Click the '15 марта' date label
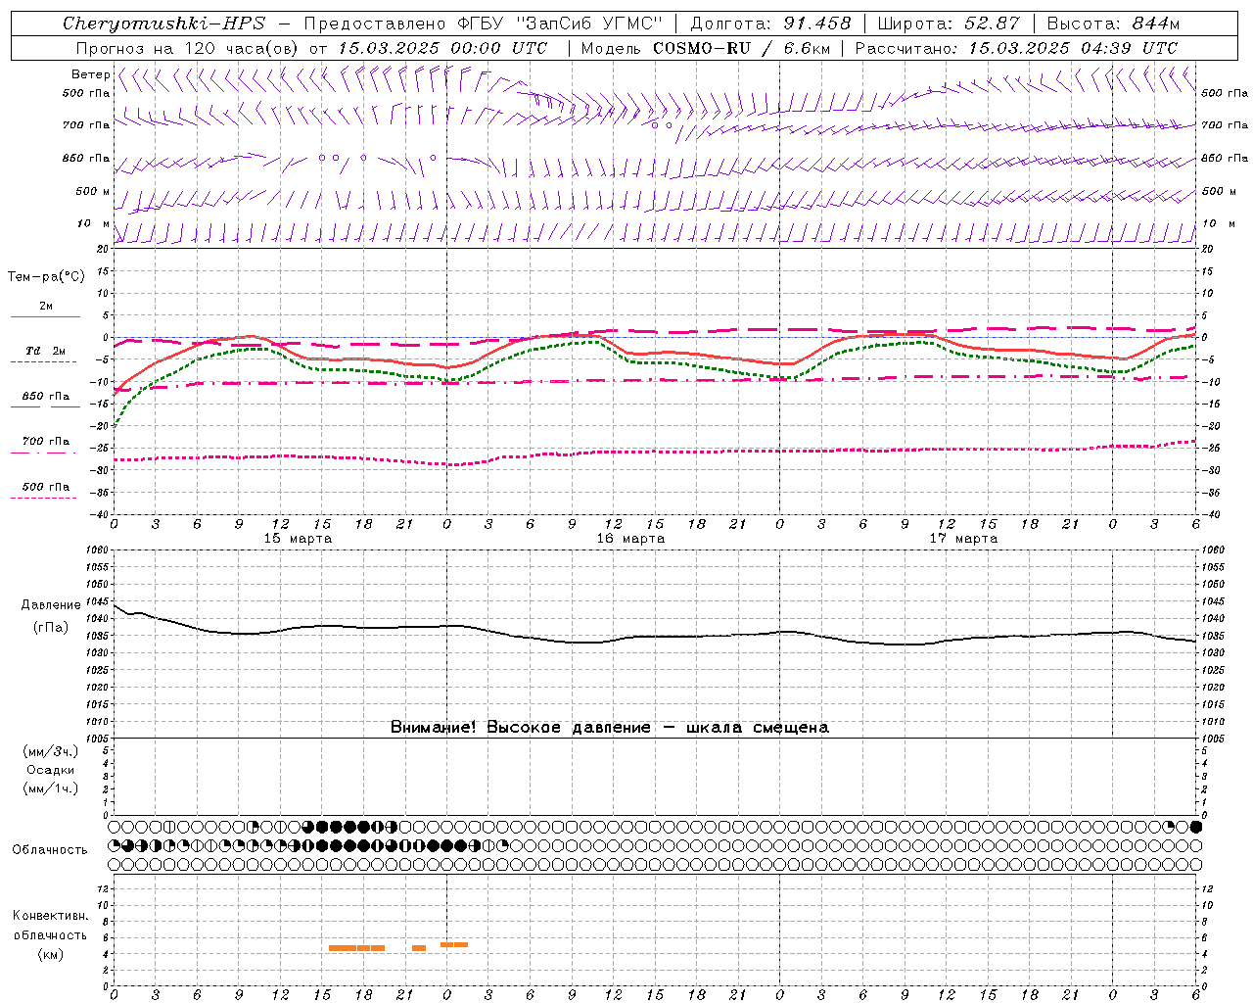 (298, 539)
